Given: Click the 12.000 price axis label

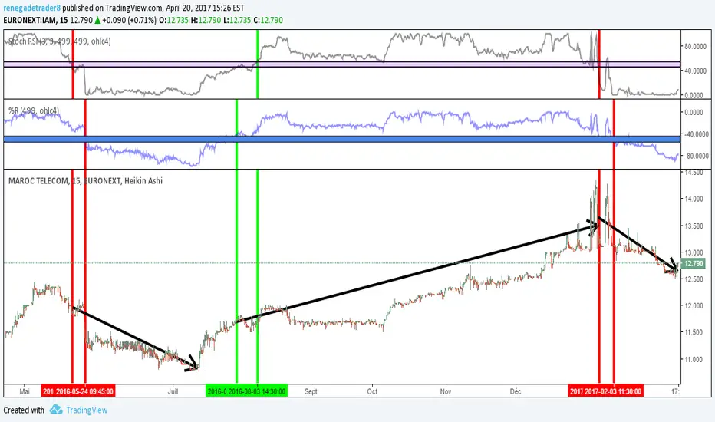Looking at the screenshot, I should [694, 305].
